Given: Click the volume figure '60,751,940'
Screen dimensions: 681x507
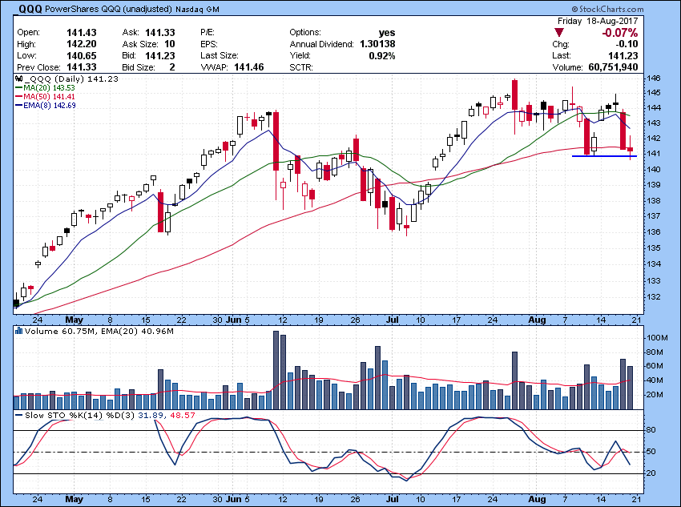Looking at the screenshot, I should tap(613, 67).
